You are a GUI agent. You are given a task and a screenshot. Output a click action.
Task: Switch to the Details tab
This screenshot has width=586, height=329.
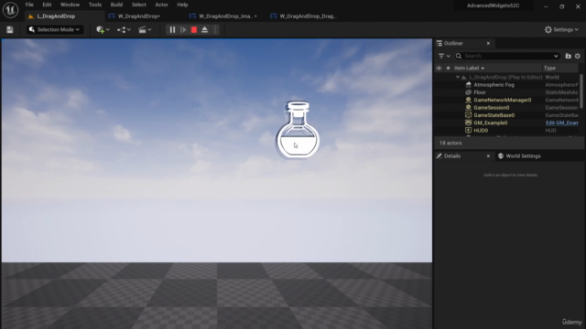pyautogui.click(x=452, y=156)
